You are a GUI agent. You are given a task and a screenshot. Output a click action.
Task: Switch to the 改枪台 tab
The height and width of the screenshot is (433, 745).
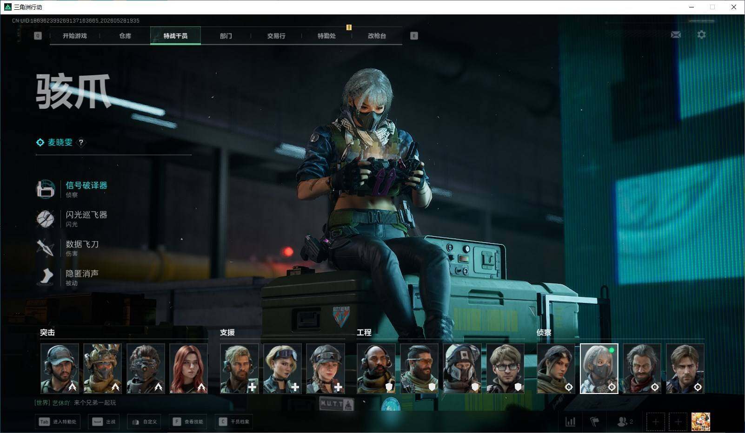(x=377, y=36)
